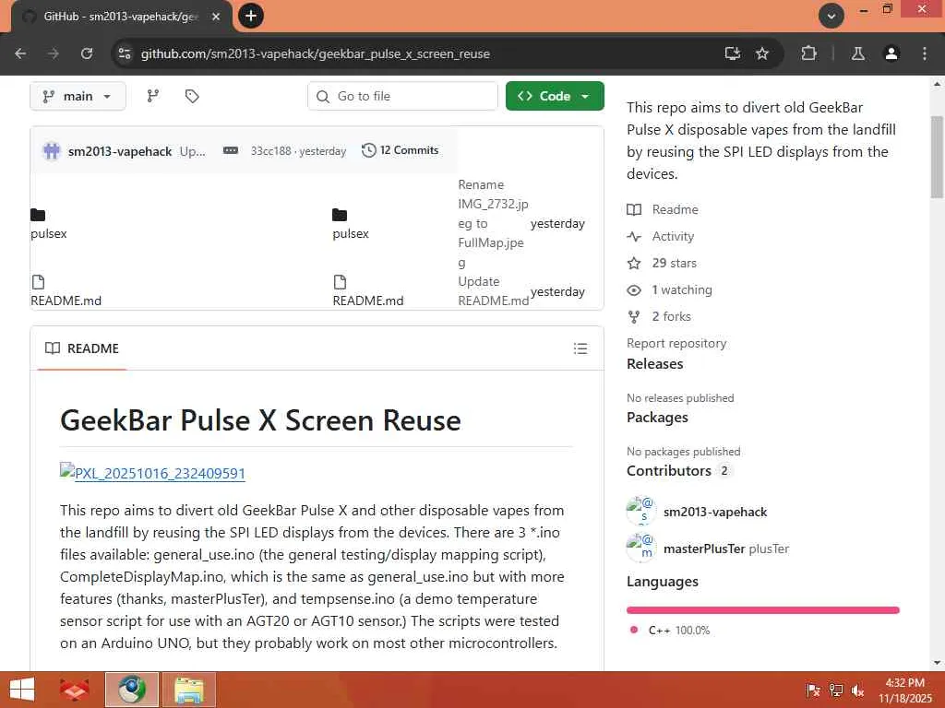The width and height of the screenshot is (945, 708).
Task: Click the address bar URL
Action: click(316, 53)
